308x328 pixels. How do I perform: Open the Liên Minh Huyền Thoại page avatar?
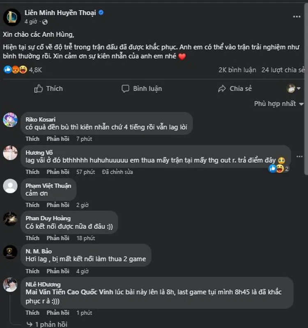pyautogui.click(x=12, y=17)
